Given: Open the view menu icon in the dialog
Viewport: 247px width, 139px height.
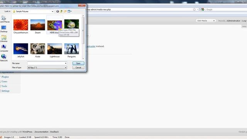Looking at the screenshot, I should (x=69, y=11).
